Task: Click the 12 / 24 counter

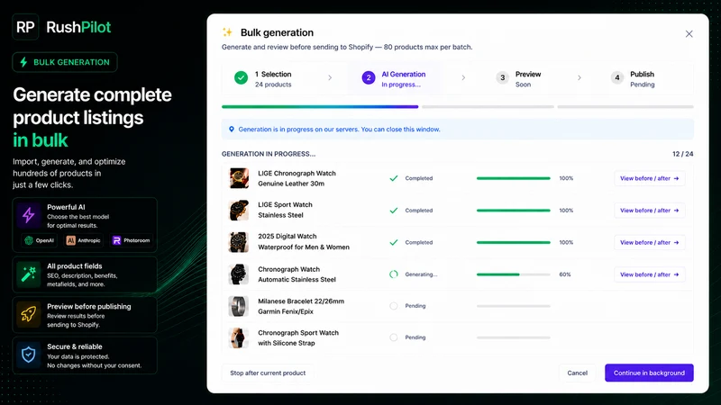Action: [682, 154]
